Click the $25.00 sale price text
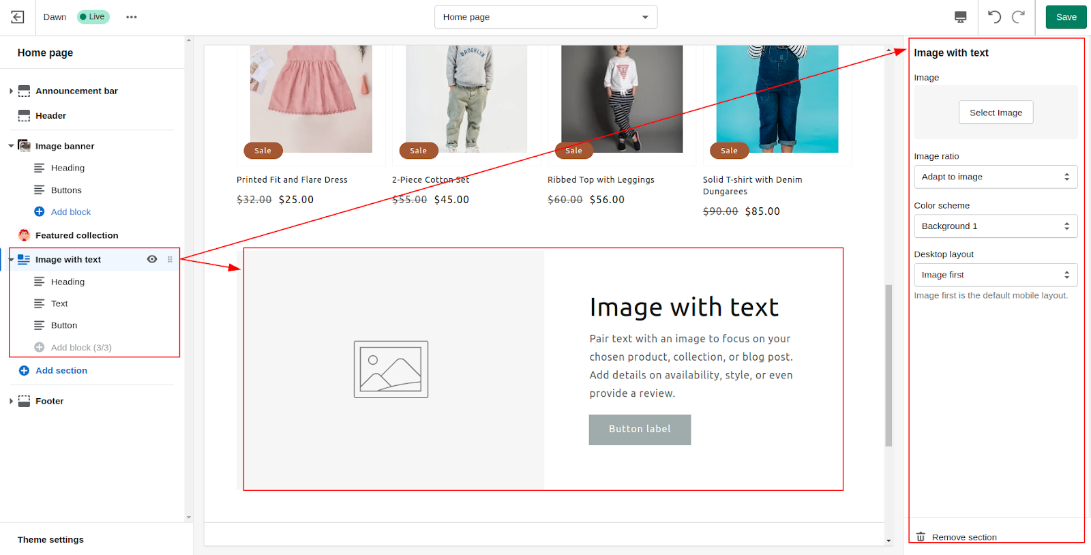 pos(297,200)
